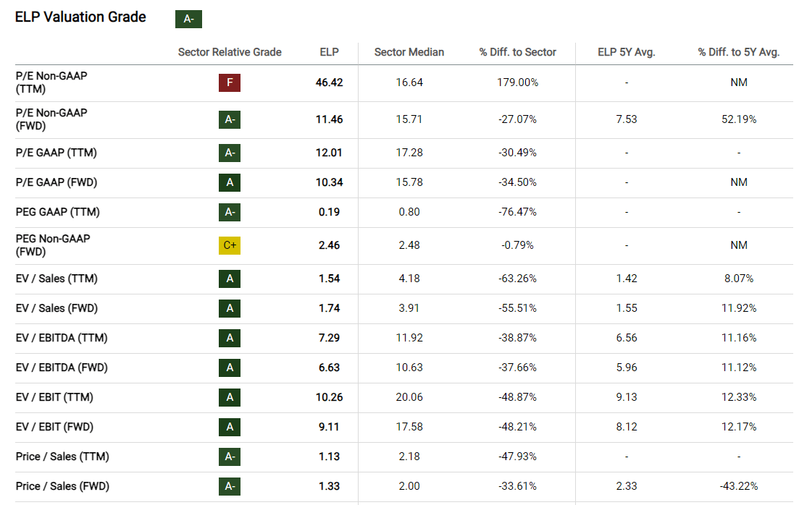Open the EV / EBITDA (FWD) metric row label
The image size is (807, 505).
coord(62,368)
